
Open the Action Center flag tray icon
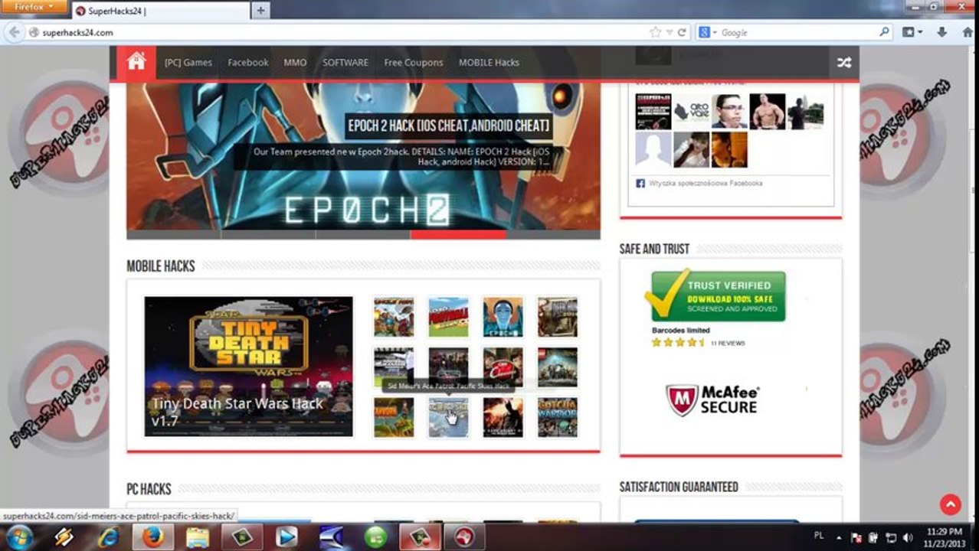coord(856,537)
